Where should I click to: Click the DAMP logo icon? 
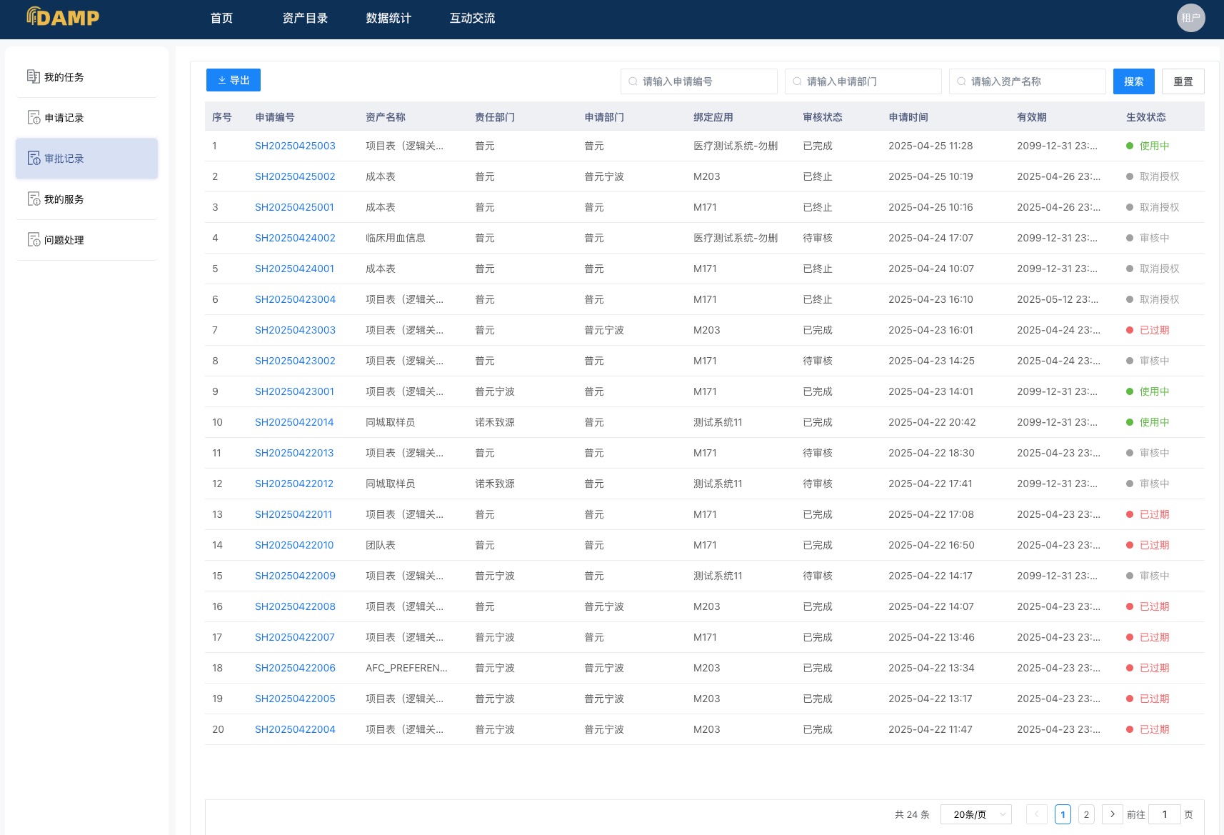(x=33, y=16)
